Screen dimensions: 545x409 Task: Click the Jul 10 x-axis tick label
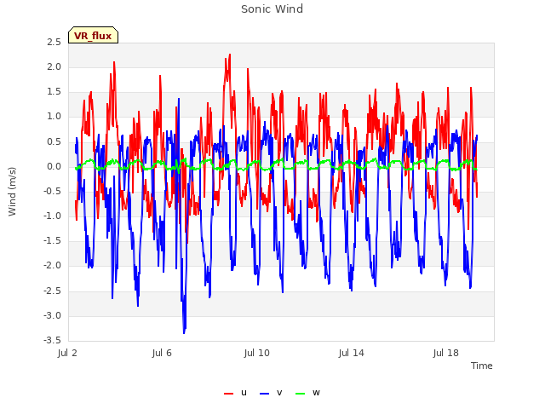click(257, 353)
